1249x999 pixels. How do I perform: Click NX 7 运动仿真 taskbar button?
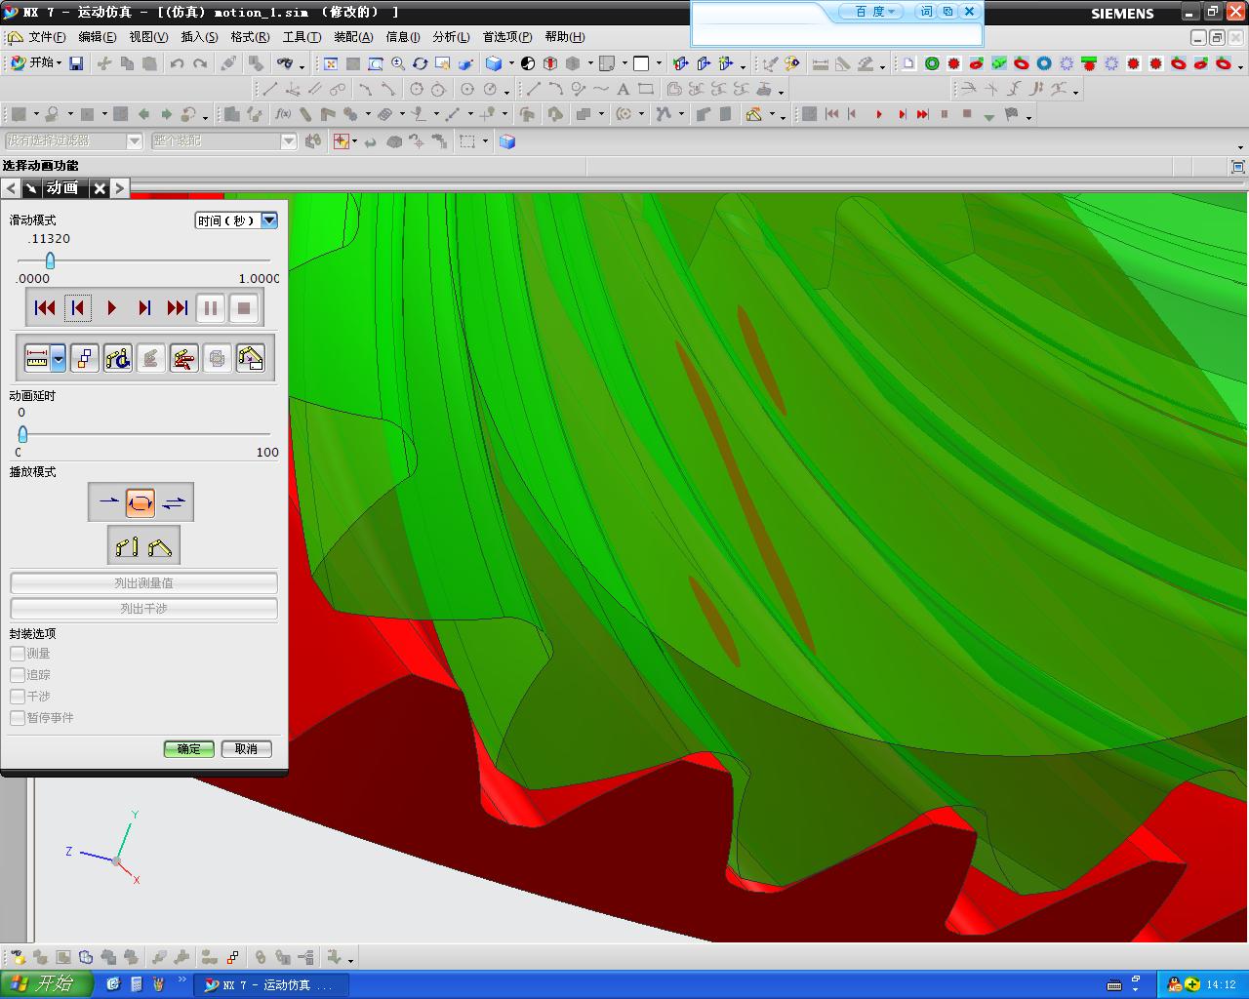click(x=270, y=985)
